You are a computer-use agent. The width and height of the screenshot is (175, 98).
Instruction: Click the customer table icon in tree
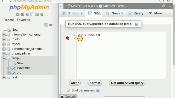[14, 68]
